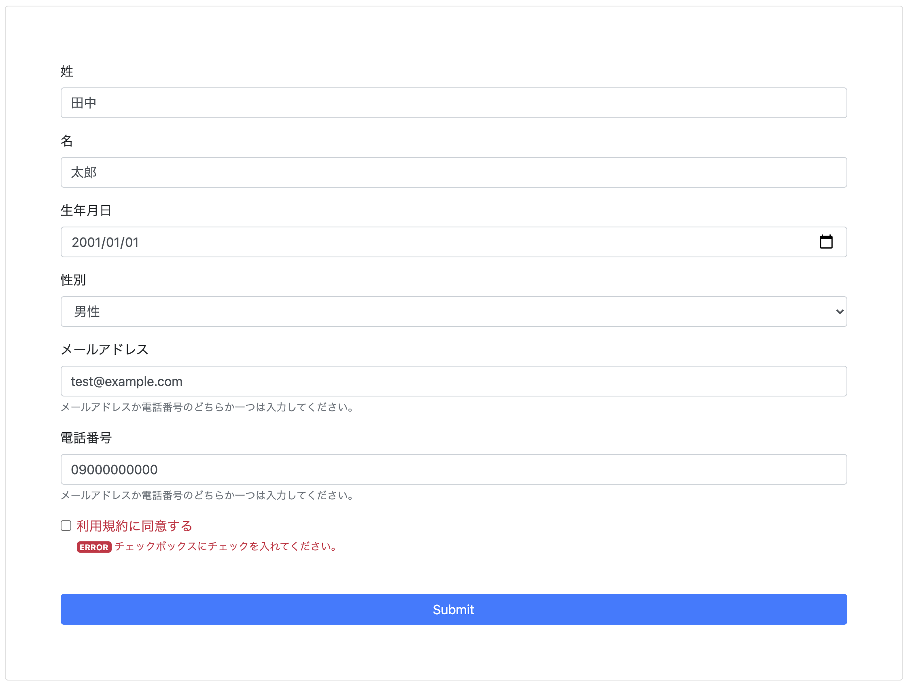The image size is (908, 687).
Task: Click the 電話番号 label
Action: click(86, 438)
